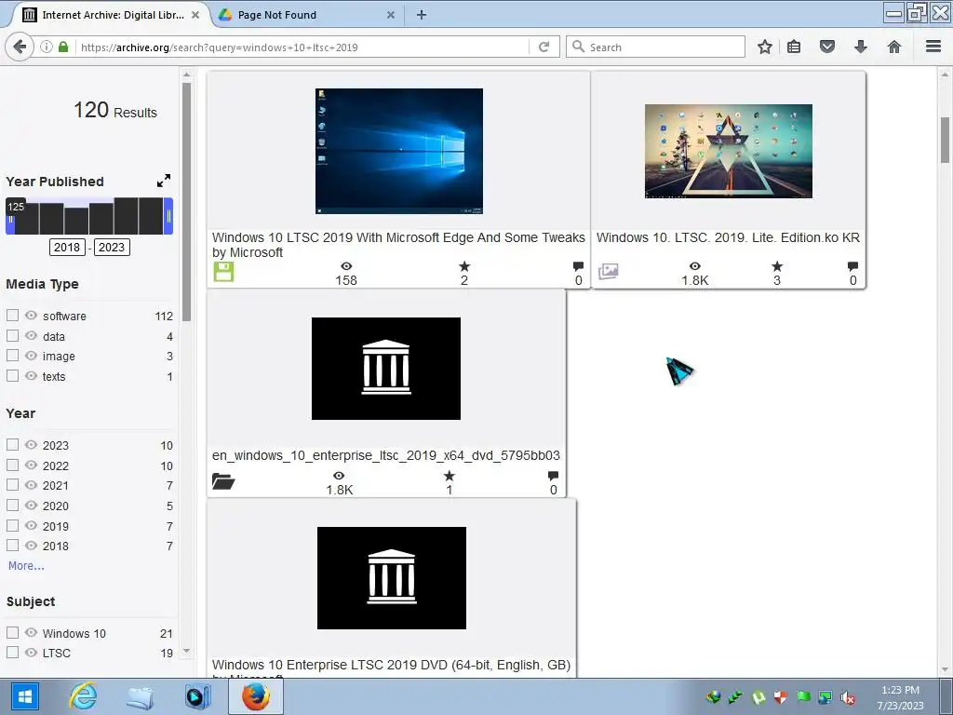Click the image media icon on Lite Edition card
The width and height of the screenshot is (953, 715).
[x=609, y=271]
